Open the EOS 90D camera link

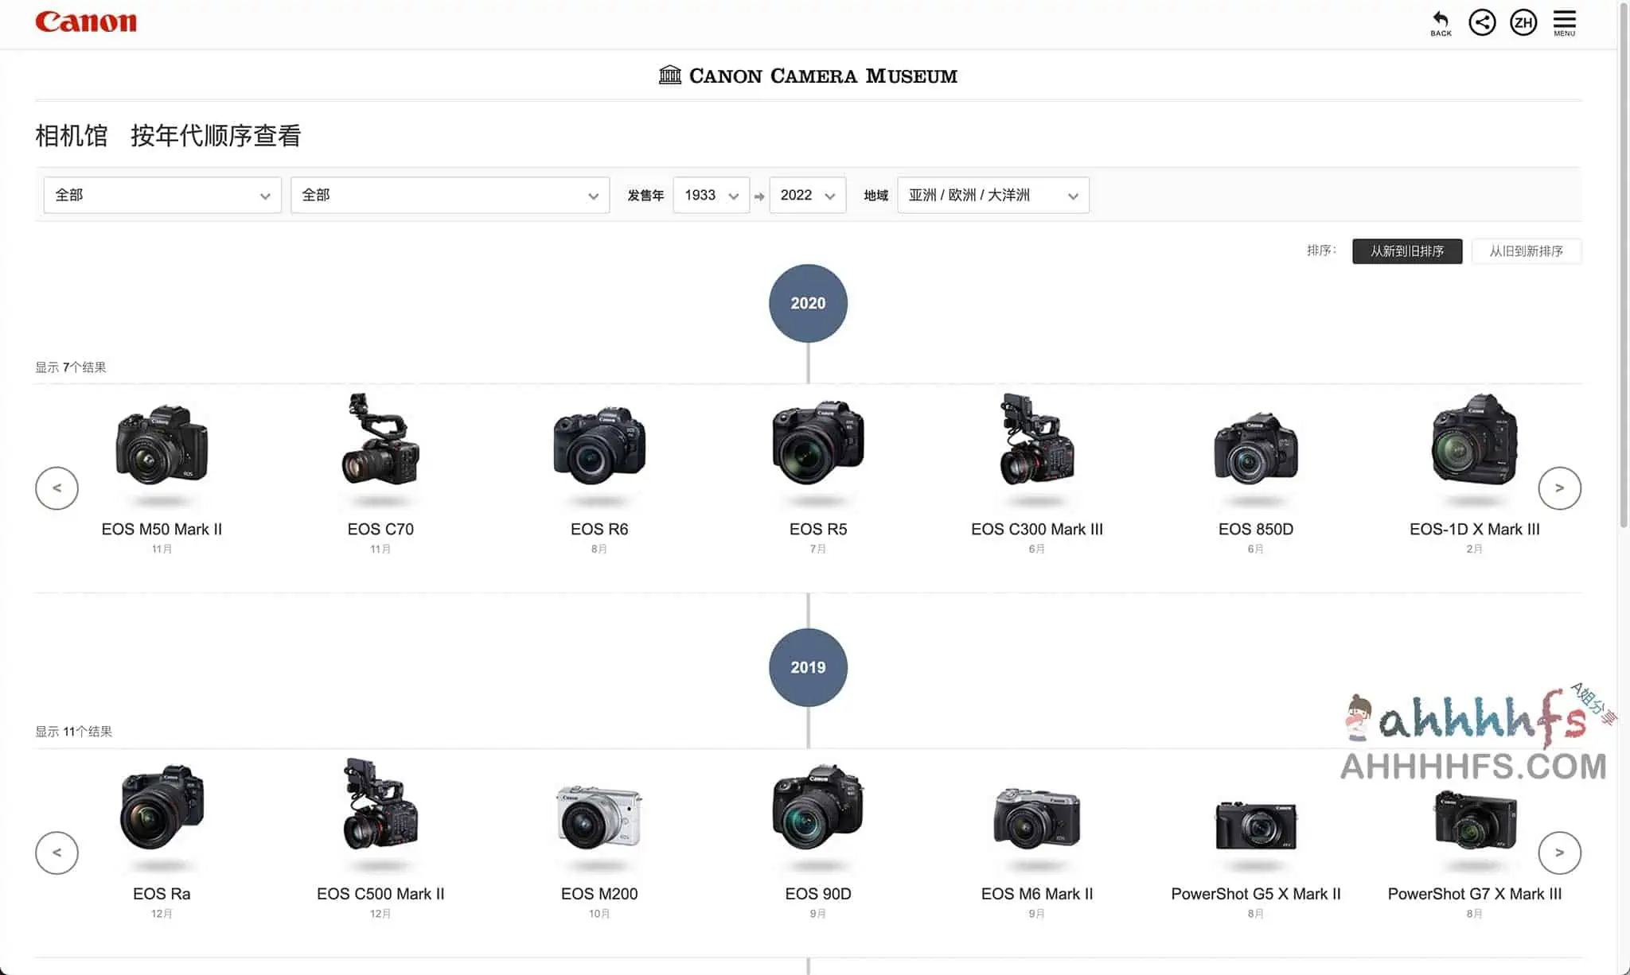tap(817, 894)
